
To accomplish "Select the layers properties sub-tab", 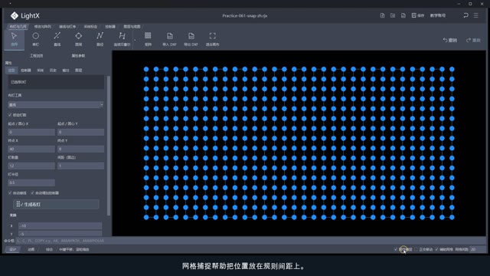I will (x=78, y=71).
